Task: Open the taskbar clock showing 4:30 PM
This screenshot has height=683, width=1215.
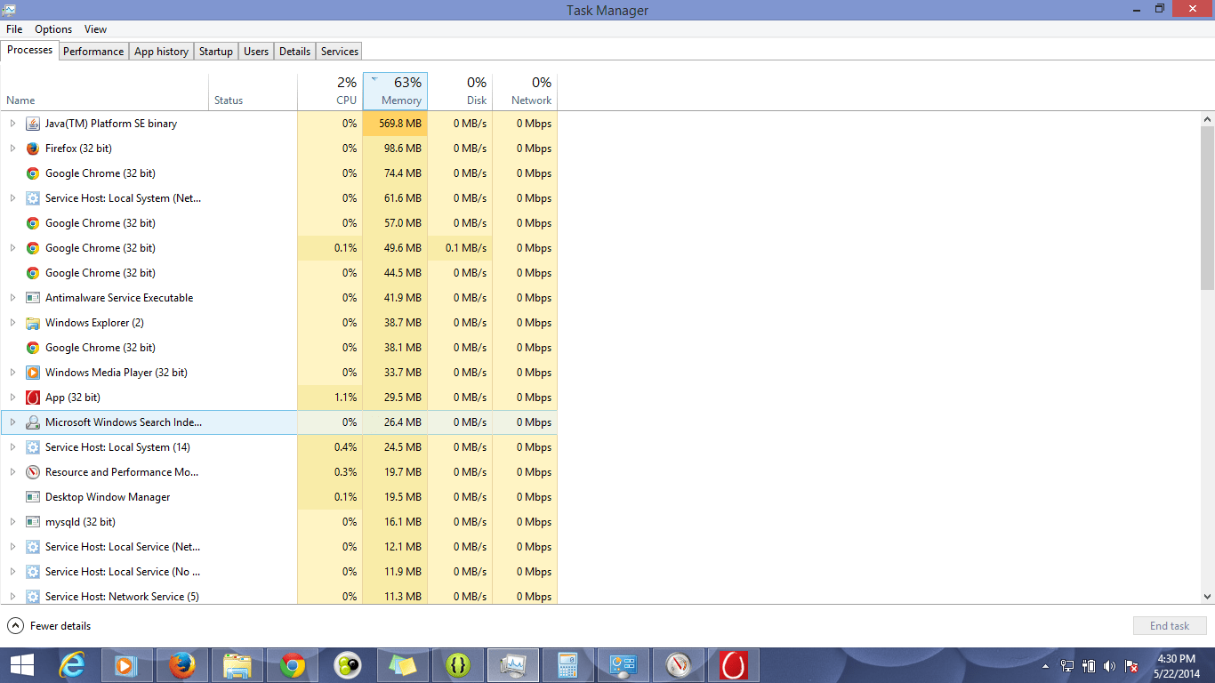Action: (x=1177, y=665)
